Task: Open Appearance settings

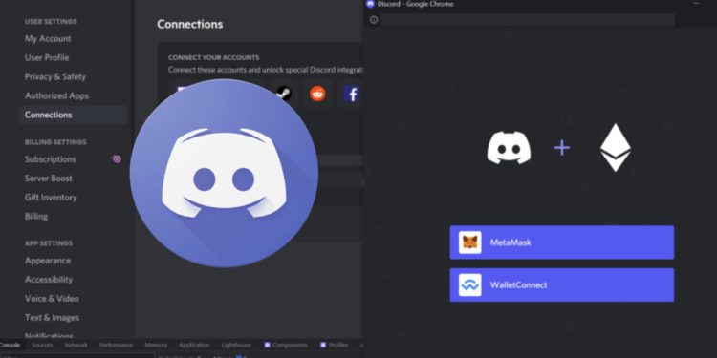Action: (48, 261)
